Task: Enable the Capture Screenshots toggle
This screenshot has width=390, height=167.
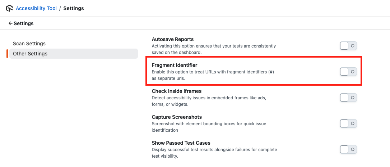Action: (x=348, y=123)
